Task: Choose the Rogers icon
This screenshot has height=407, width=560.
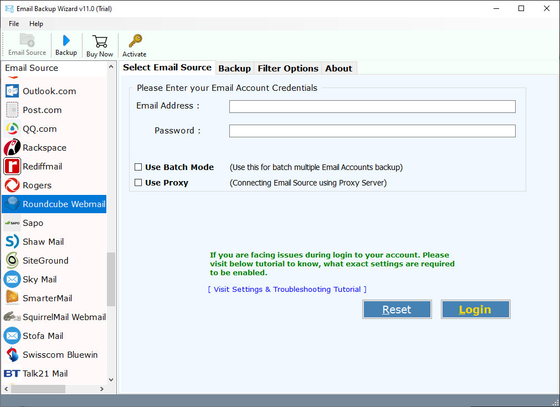Action: [x=12, y=186]
